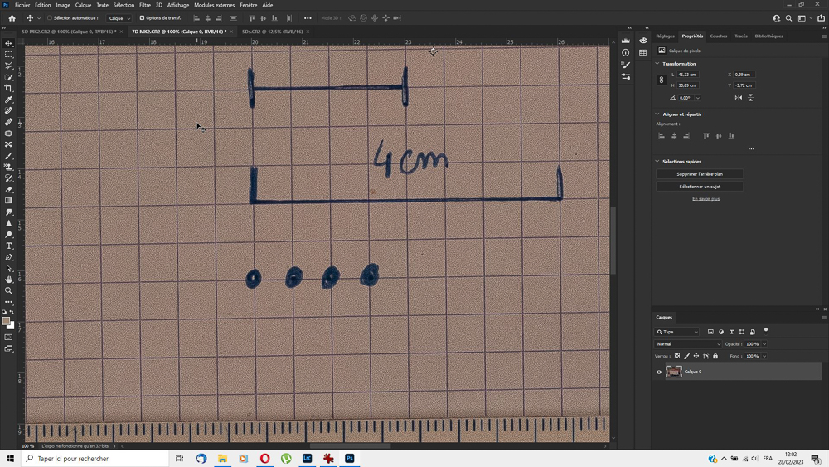Screen dimensions: 829x467
Task: Select the Gradient tool
Action: pyautogui.click(x=8, y=201)
